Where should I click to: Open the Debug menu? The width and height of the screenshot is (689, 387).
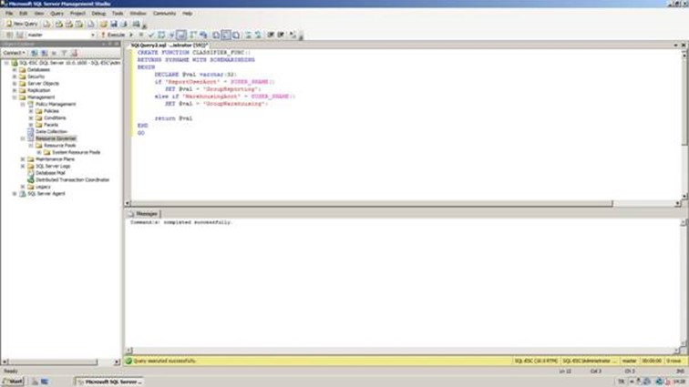[x=98, y=13]
